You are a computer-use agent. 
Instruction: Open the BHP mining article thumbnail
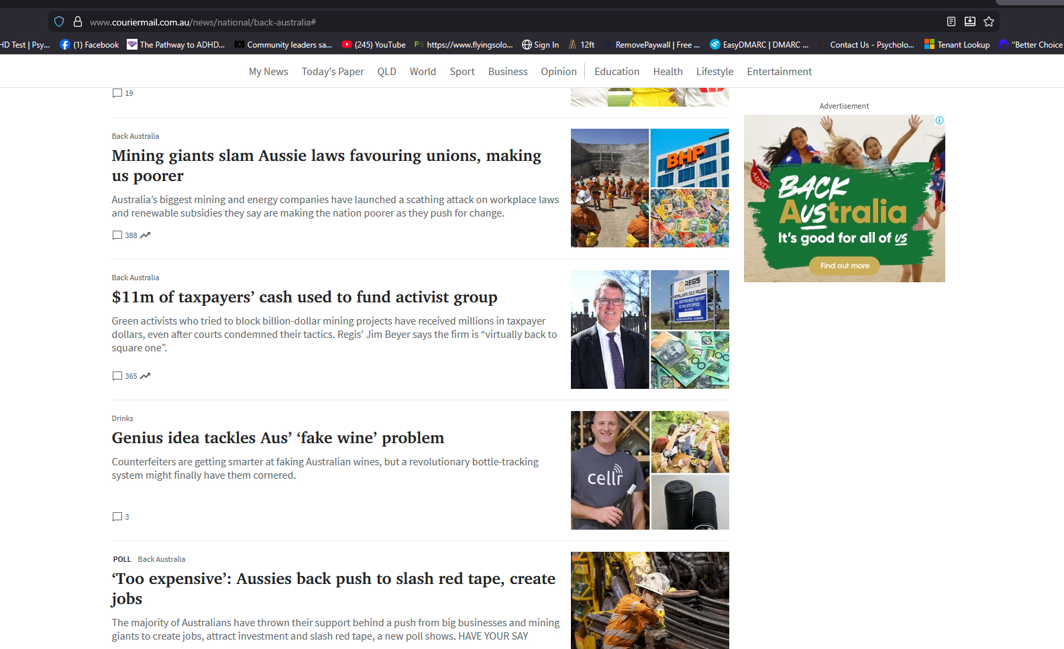[649, 188]
